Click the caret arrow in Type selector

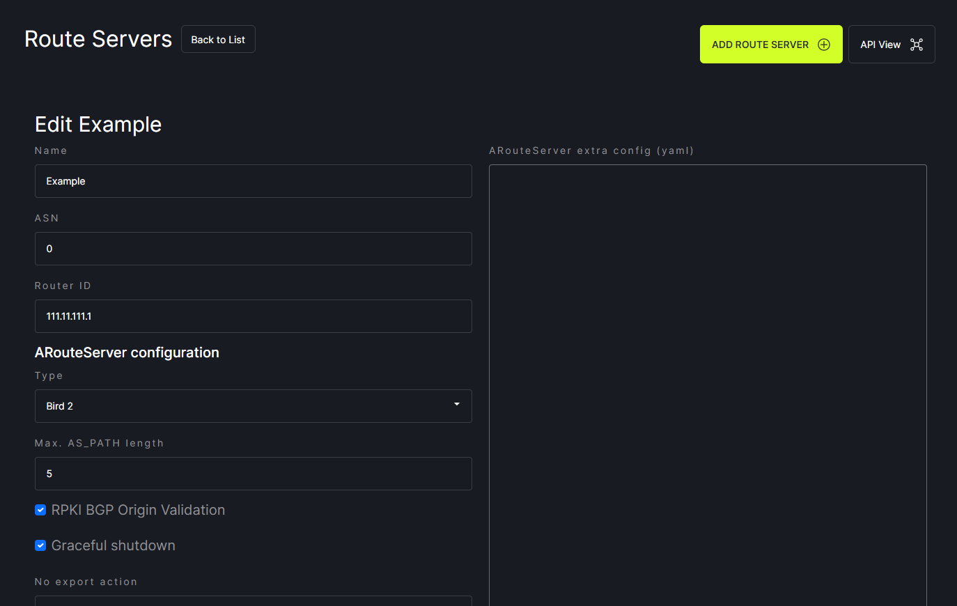pyautogui.click(x=457, y=405)
